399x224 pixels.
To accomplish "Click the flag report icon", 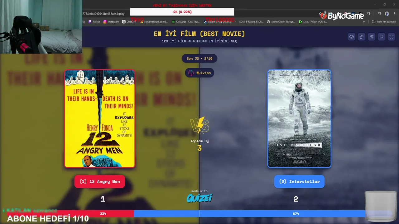I will point(382,37).
